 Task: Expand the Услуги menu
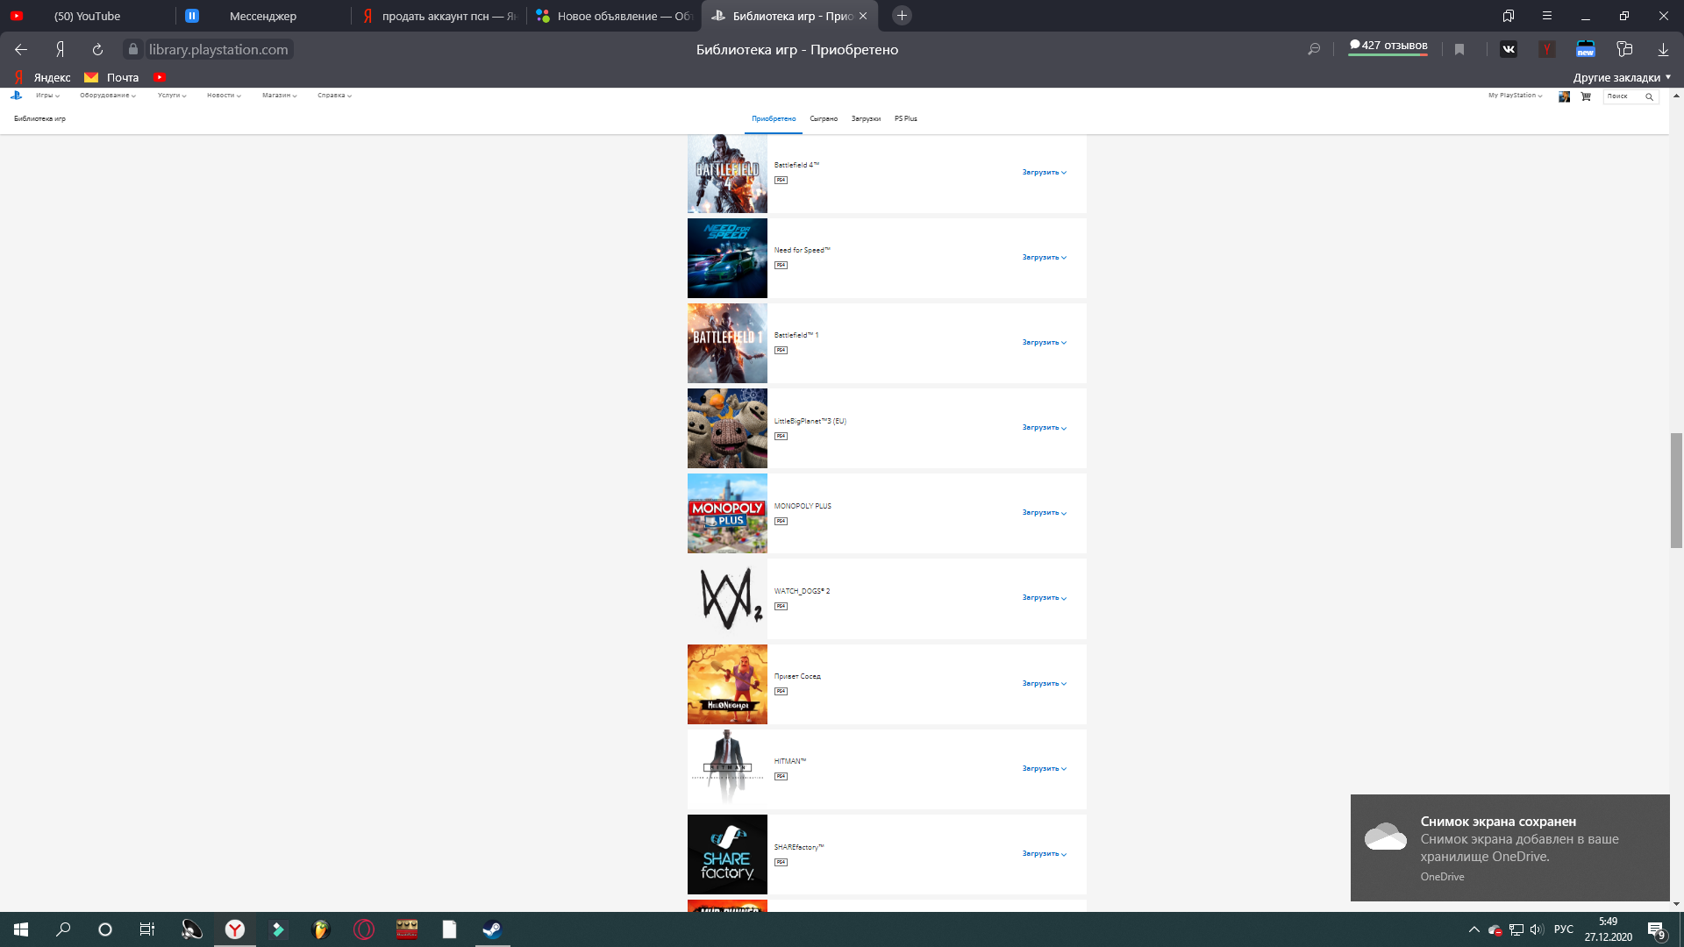[x=172, y=96]
